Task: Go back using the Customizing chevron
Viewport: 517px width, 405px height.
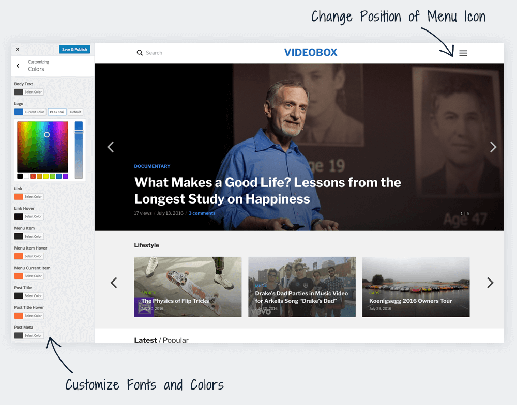Action: click(18, 66)
